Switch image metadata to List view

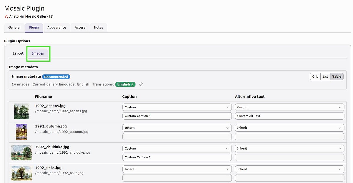(x=325, y=77)
